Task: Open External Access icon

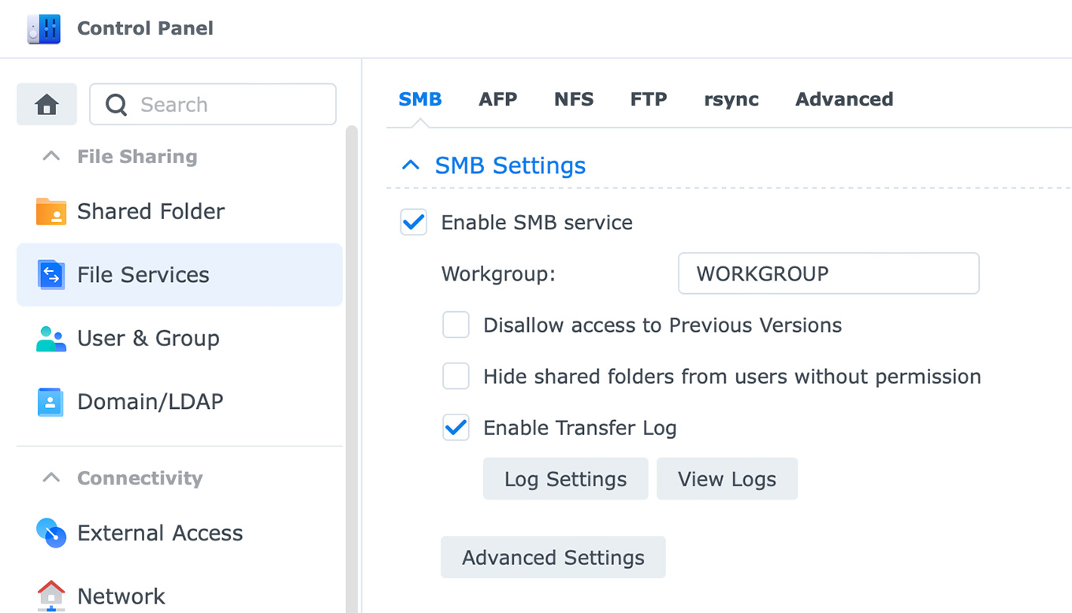Action: click(x=51, y=533)
